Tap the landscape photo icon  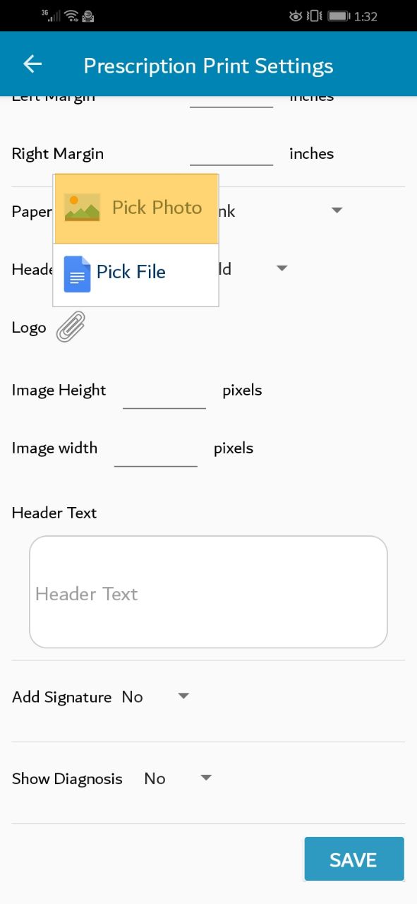(82, 208)
